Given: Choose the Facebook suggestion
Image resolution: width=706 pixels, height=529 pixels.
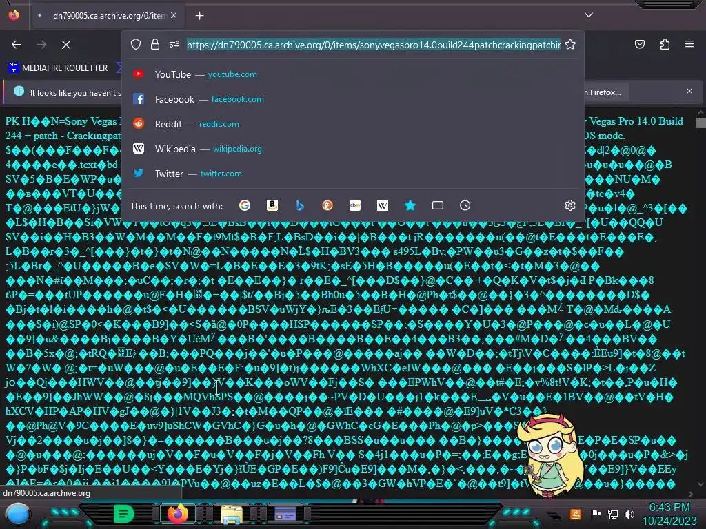Looking at the screenshot, I should pos(354,99).
